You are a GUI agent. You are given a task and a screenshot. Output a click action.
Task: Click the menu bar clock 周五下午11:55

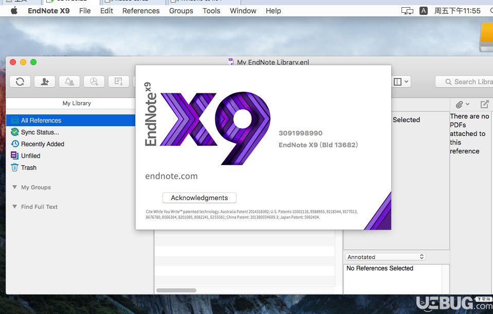457,11
